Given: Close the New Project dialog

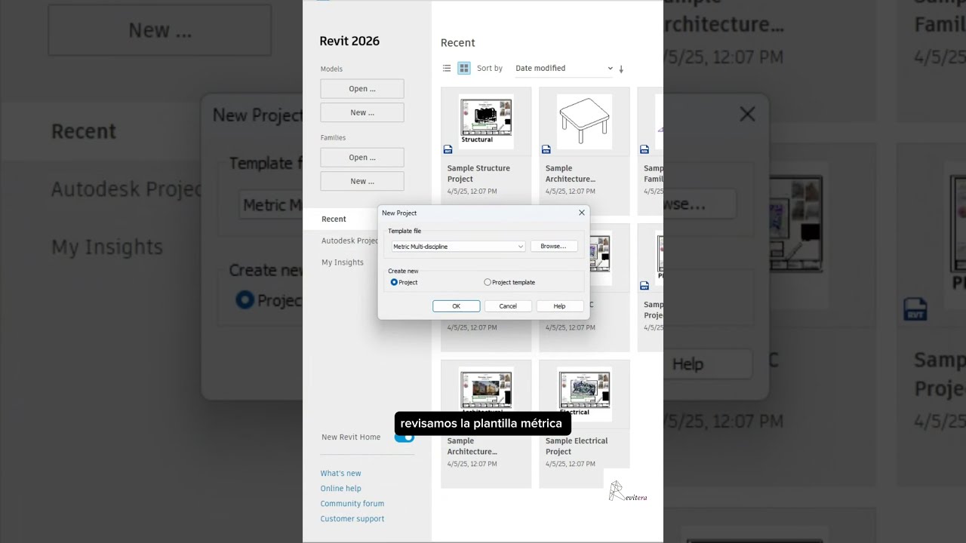Looking at the screenshot, I should point(581,213).
